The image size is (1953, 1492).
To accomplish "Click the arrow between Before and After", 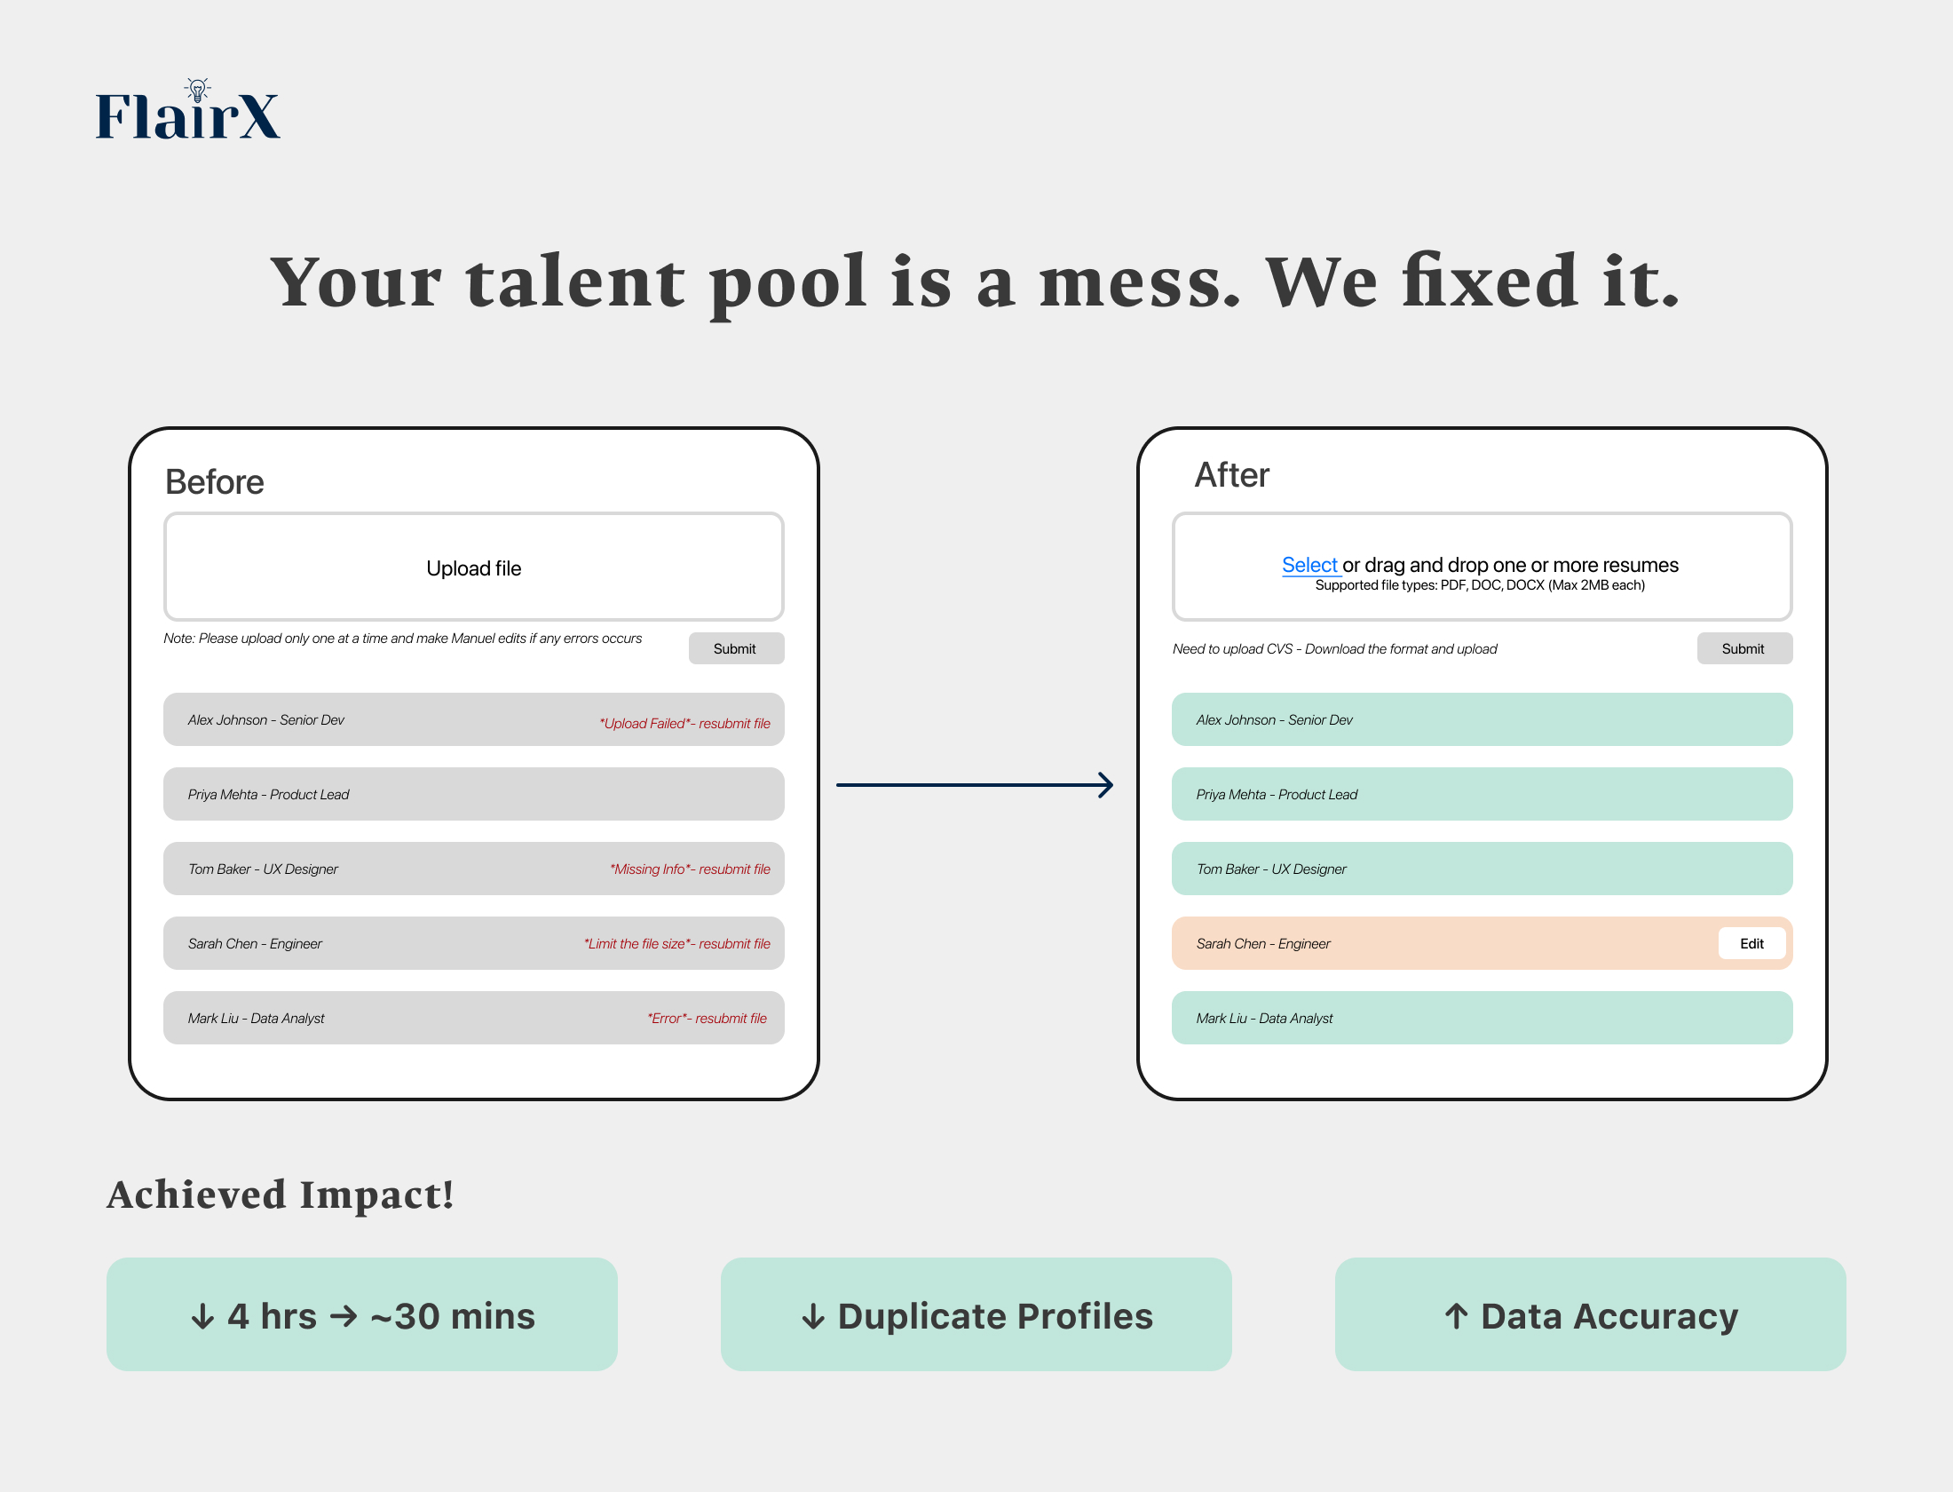I will pos(975,785).
